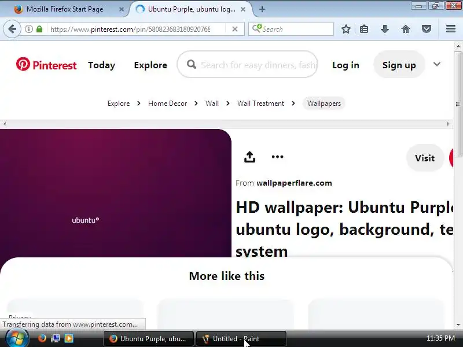463x347 pixels.
Task: Share pin with upload icon
Action: 249,157
